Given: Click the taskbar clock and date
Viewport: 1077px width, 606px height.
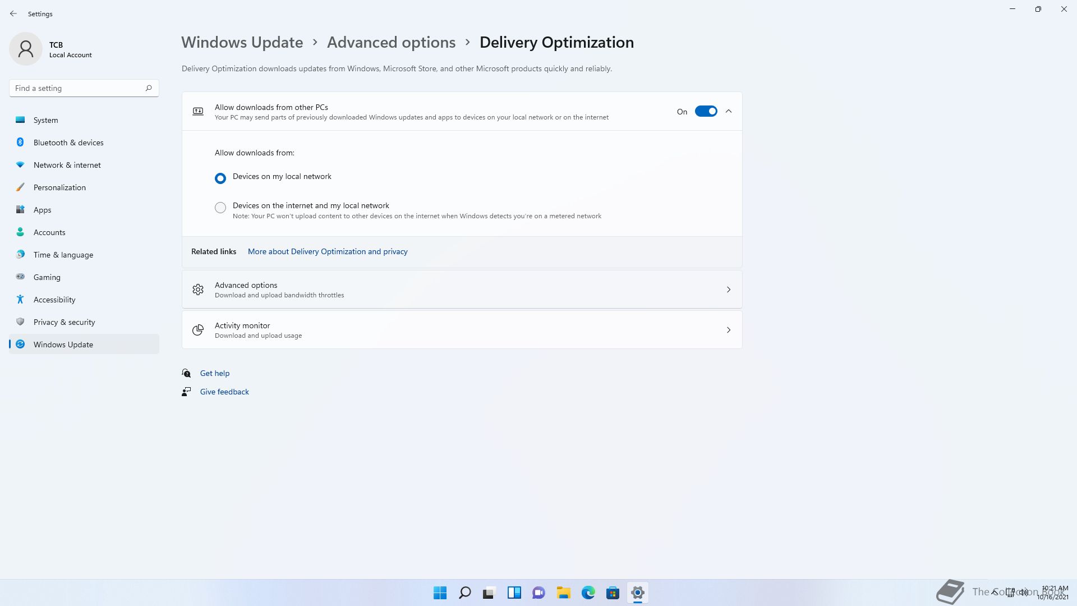Looking at the screenshot, I should pyautogui.click(x=1052, y=593).
